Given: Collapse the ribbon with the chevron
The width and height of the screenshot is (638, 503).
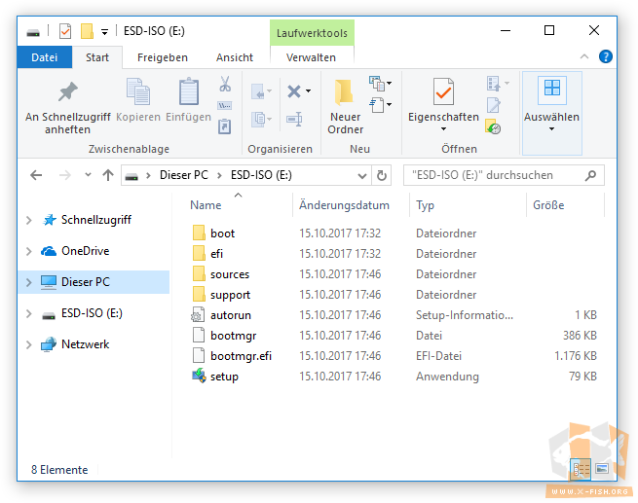Looking at the screenshot, I should click(x=584, y=56).
